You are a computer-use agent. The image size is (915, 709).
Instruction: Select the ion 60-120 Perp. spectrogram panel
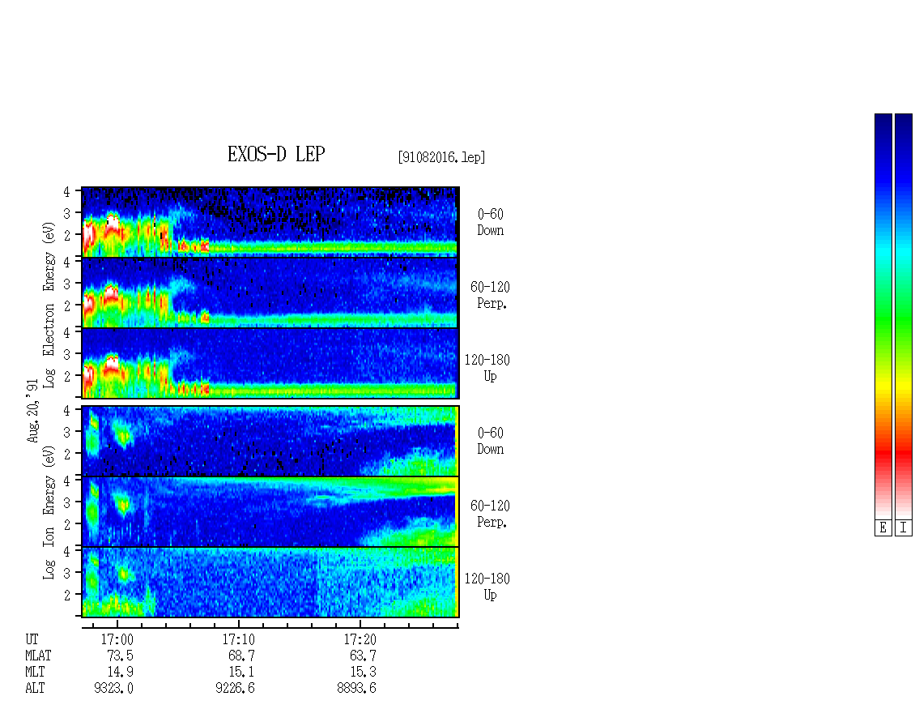[270, 511]
